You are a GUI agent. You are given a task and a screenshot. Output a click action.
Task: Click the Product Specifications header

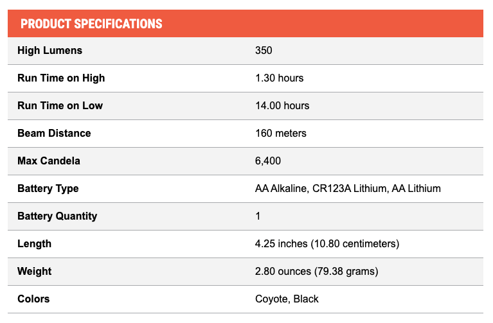91,24
